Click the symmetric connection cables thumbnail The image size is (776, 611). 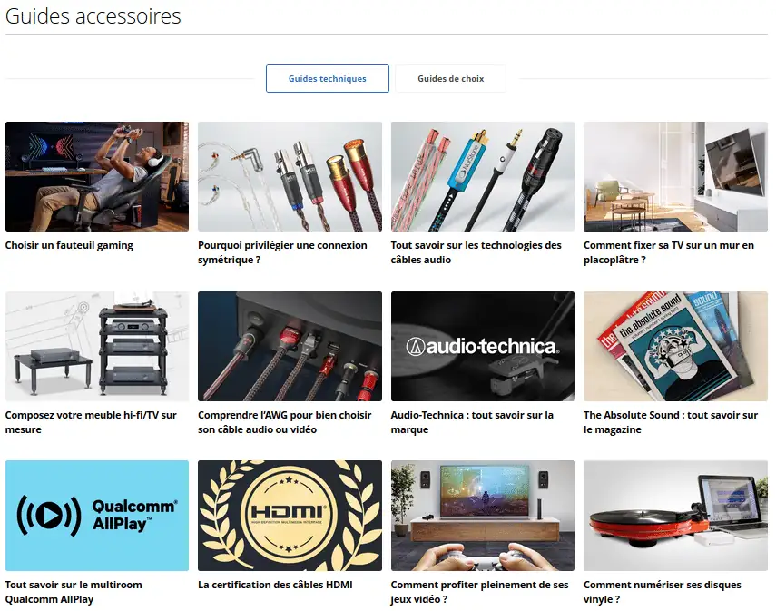point(290,176)
